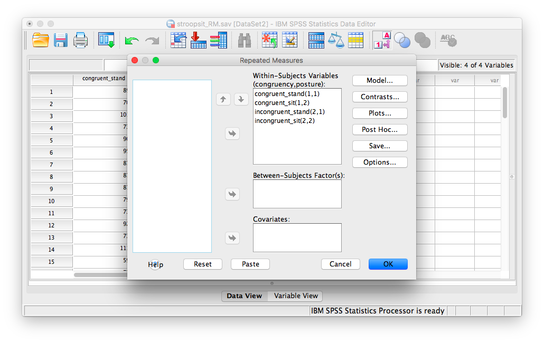Viewport: 544px width, 343px height.
Task: Redo action using the toolbar arrow
Action: [x=152, y=41]
